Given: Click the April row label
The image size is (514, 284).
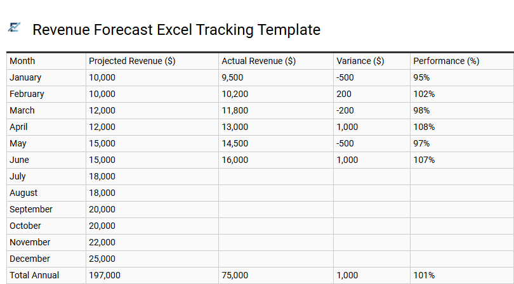Looking at the screenshot, I should (18, 127).
